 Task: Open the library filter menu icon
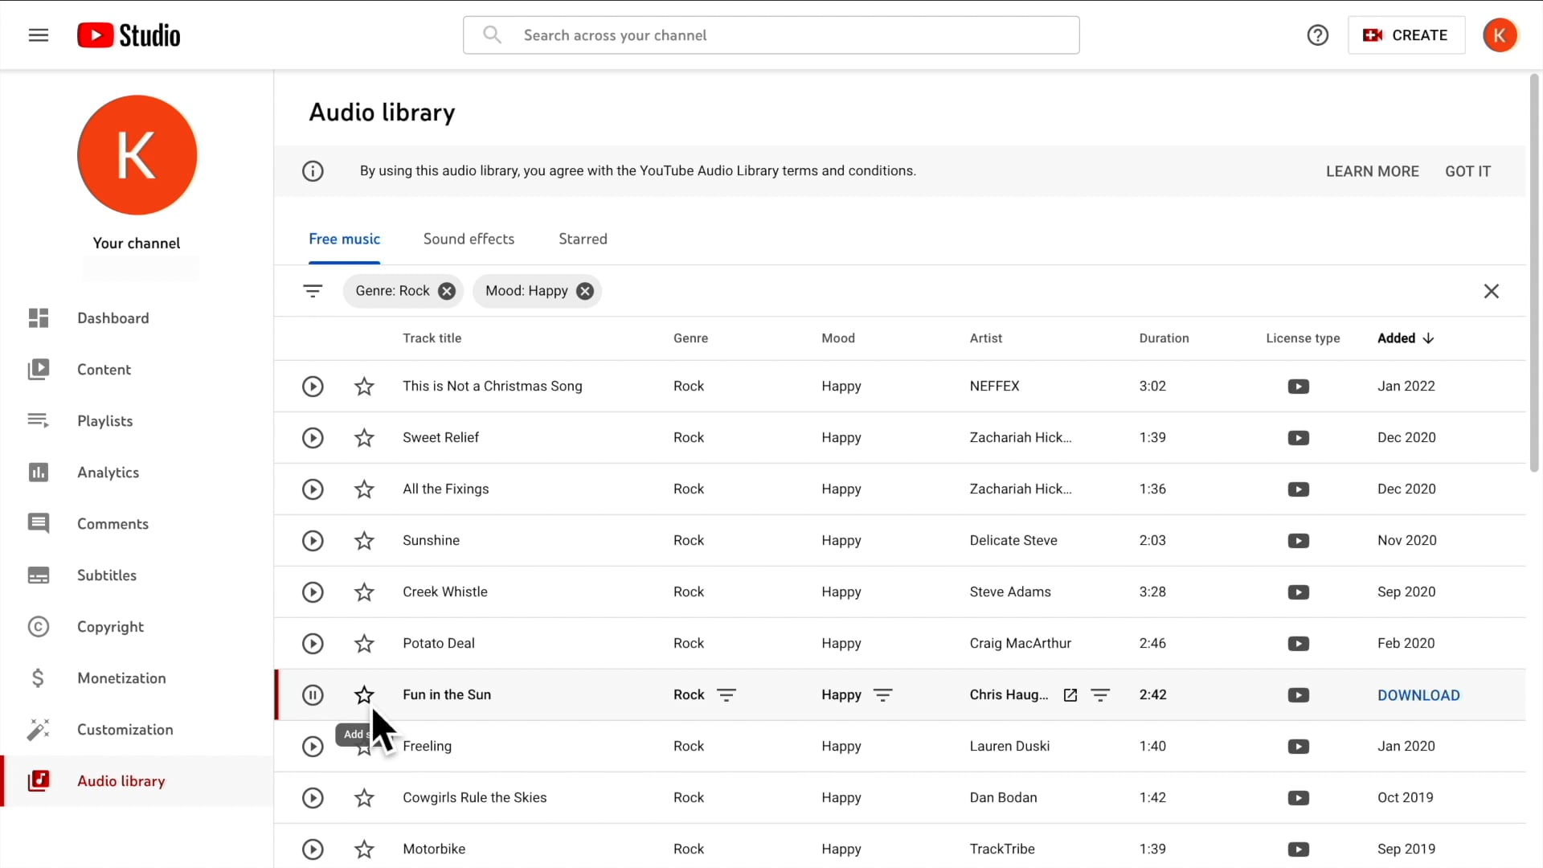(x=313, y=291)
